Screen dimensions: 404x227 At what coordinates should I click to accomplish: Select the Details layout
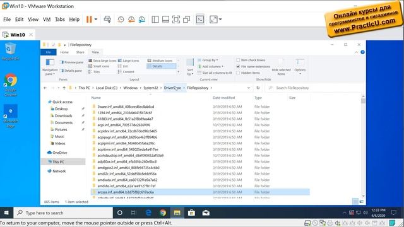(x=162, y=66)
